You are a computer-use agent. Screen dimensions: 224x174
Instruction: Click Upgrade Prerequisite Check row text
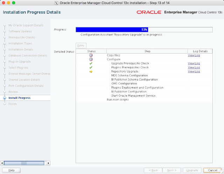(130, 63)
